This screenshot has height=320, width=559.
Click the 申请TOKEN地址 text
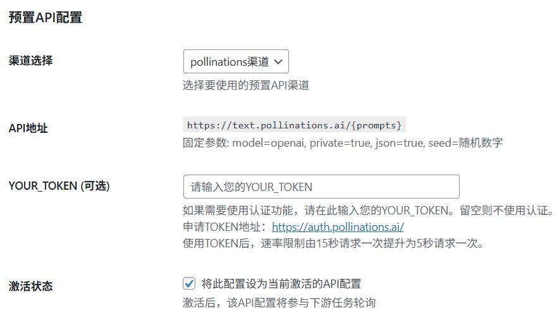224,227
